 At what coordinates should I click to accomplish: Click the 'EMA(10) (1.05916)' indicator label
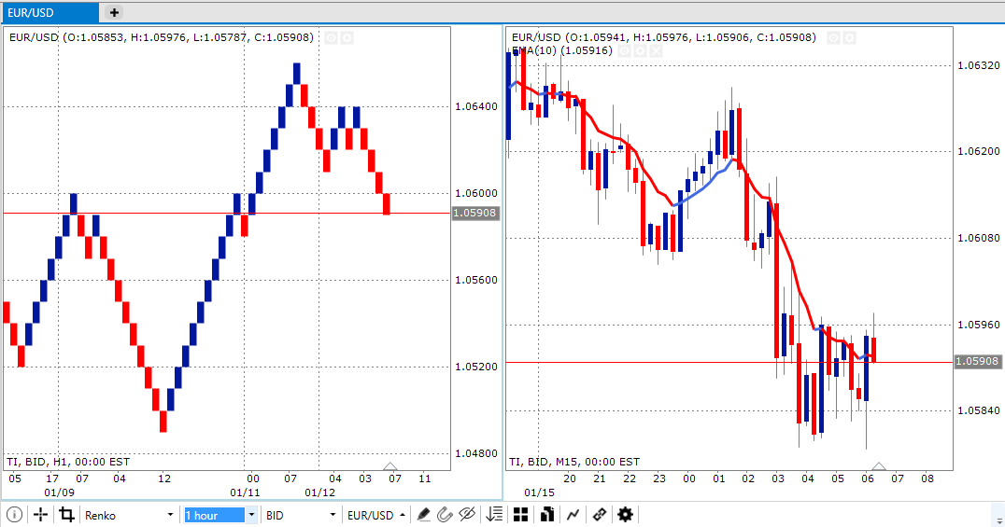click(562, 50)
